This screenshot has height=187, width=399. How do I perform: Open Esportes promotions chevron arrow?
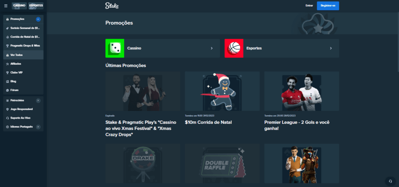(331, 48)
